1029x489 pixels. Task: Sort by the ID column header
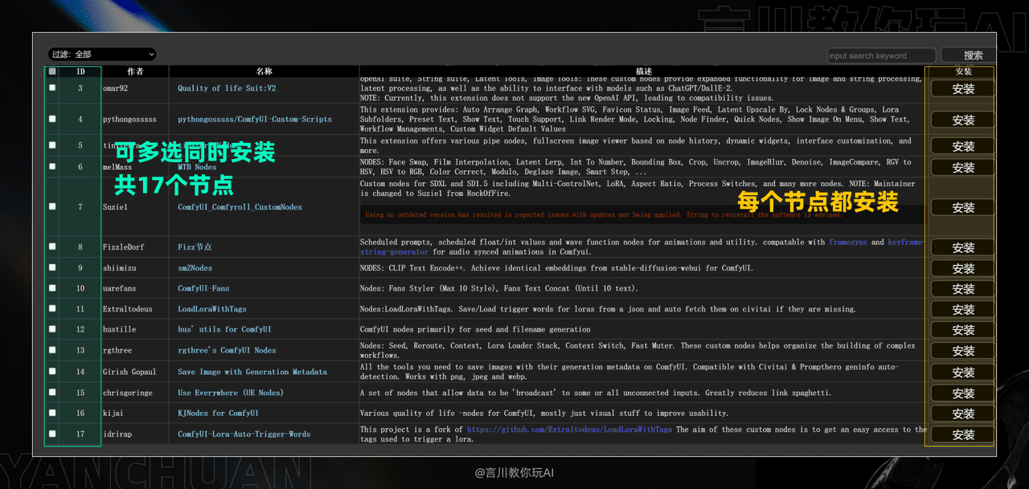coord(80,71)
